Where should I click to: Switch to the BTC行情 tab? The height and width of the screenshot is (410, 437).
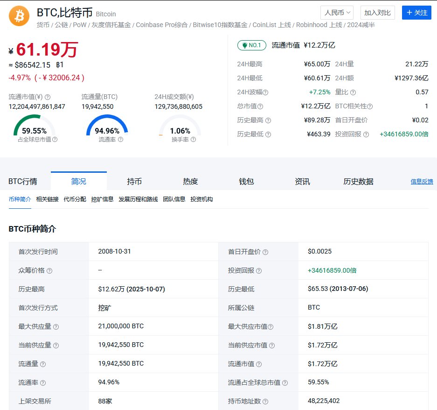pos(23,181)
